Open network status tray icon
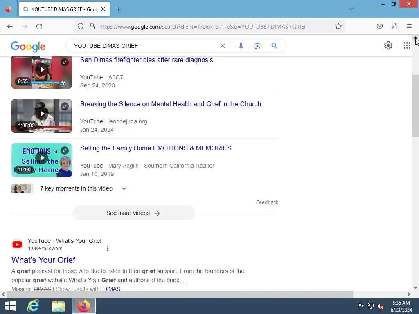419x314 pixels. coord(371,306)
